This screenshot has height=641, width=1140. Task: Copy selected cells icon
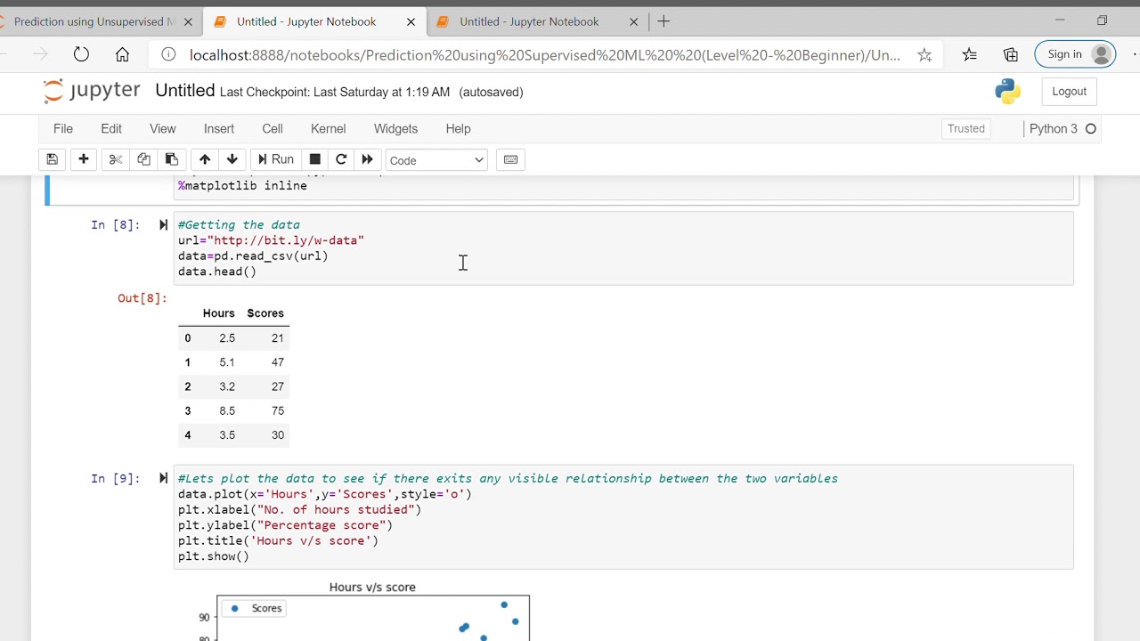(x=143, y=159)
